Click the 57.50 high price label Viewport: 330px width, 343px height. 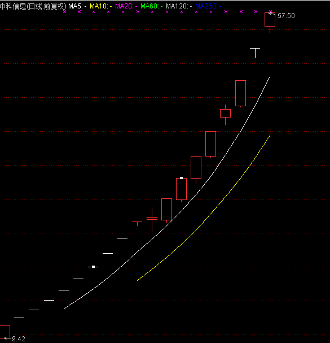coord(286,16)
